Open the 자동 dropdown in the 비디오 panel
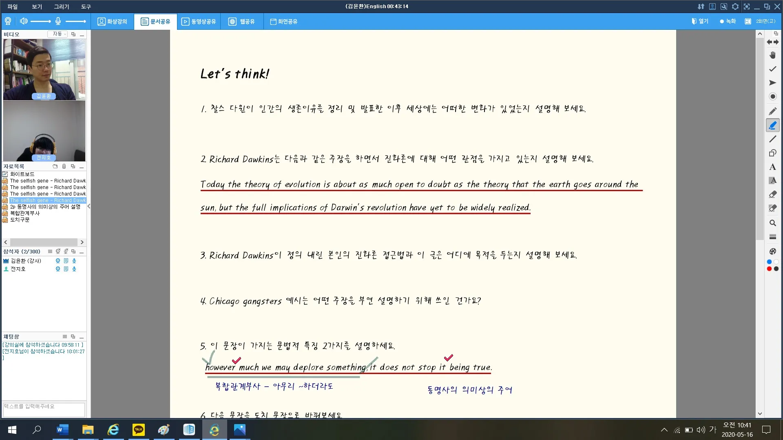 [x=58, y=34]
